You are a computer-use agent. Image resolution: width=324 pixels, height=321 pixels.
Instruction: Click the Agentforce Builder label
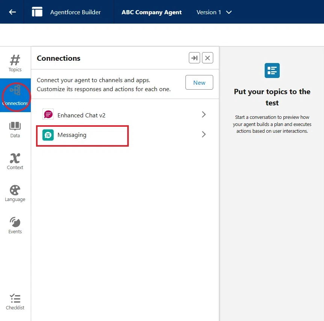pos(75,12)
